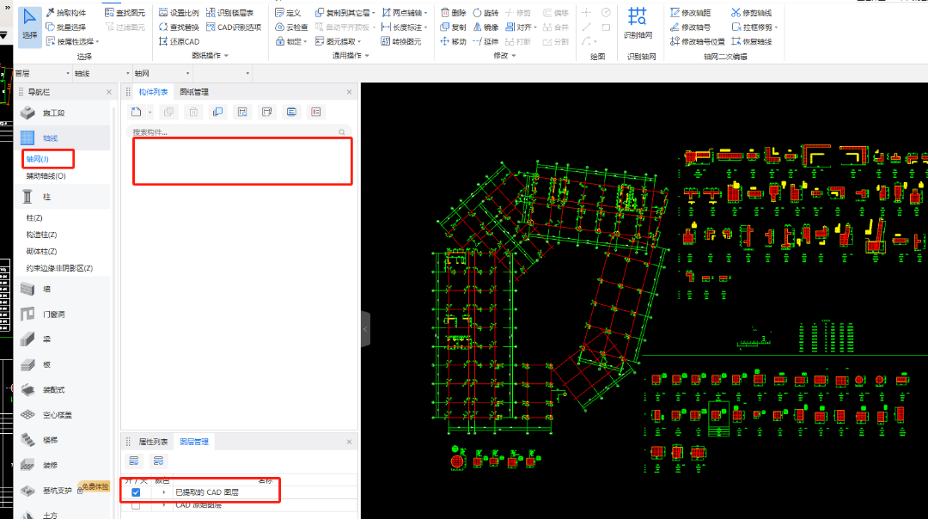Click the 删除 delete tool

[x=454, y=12]
